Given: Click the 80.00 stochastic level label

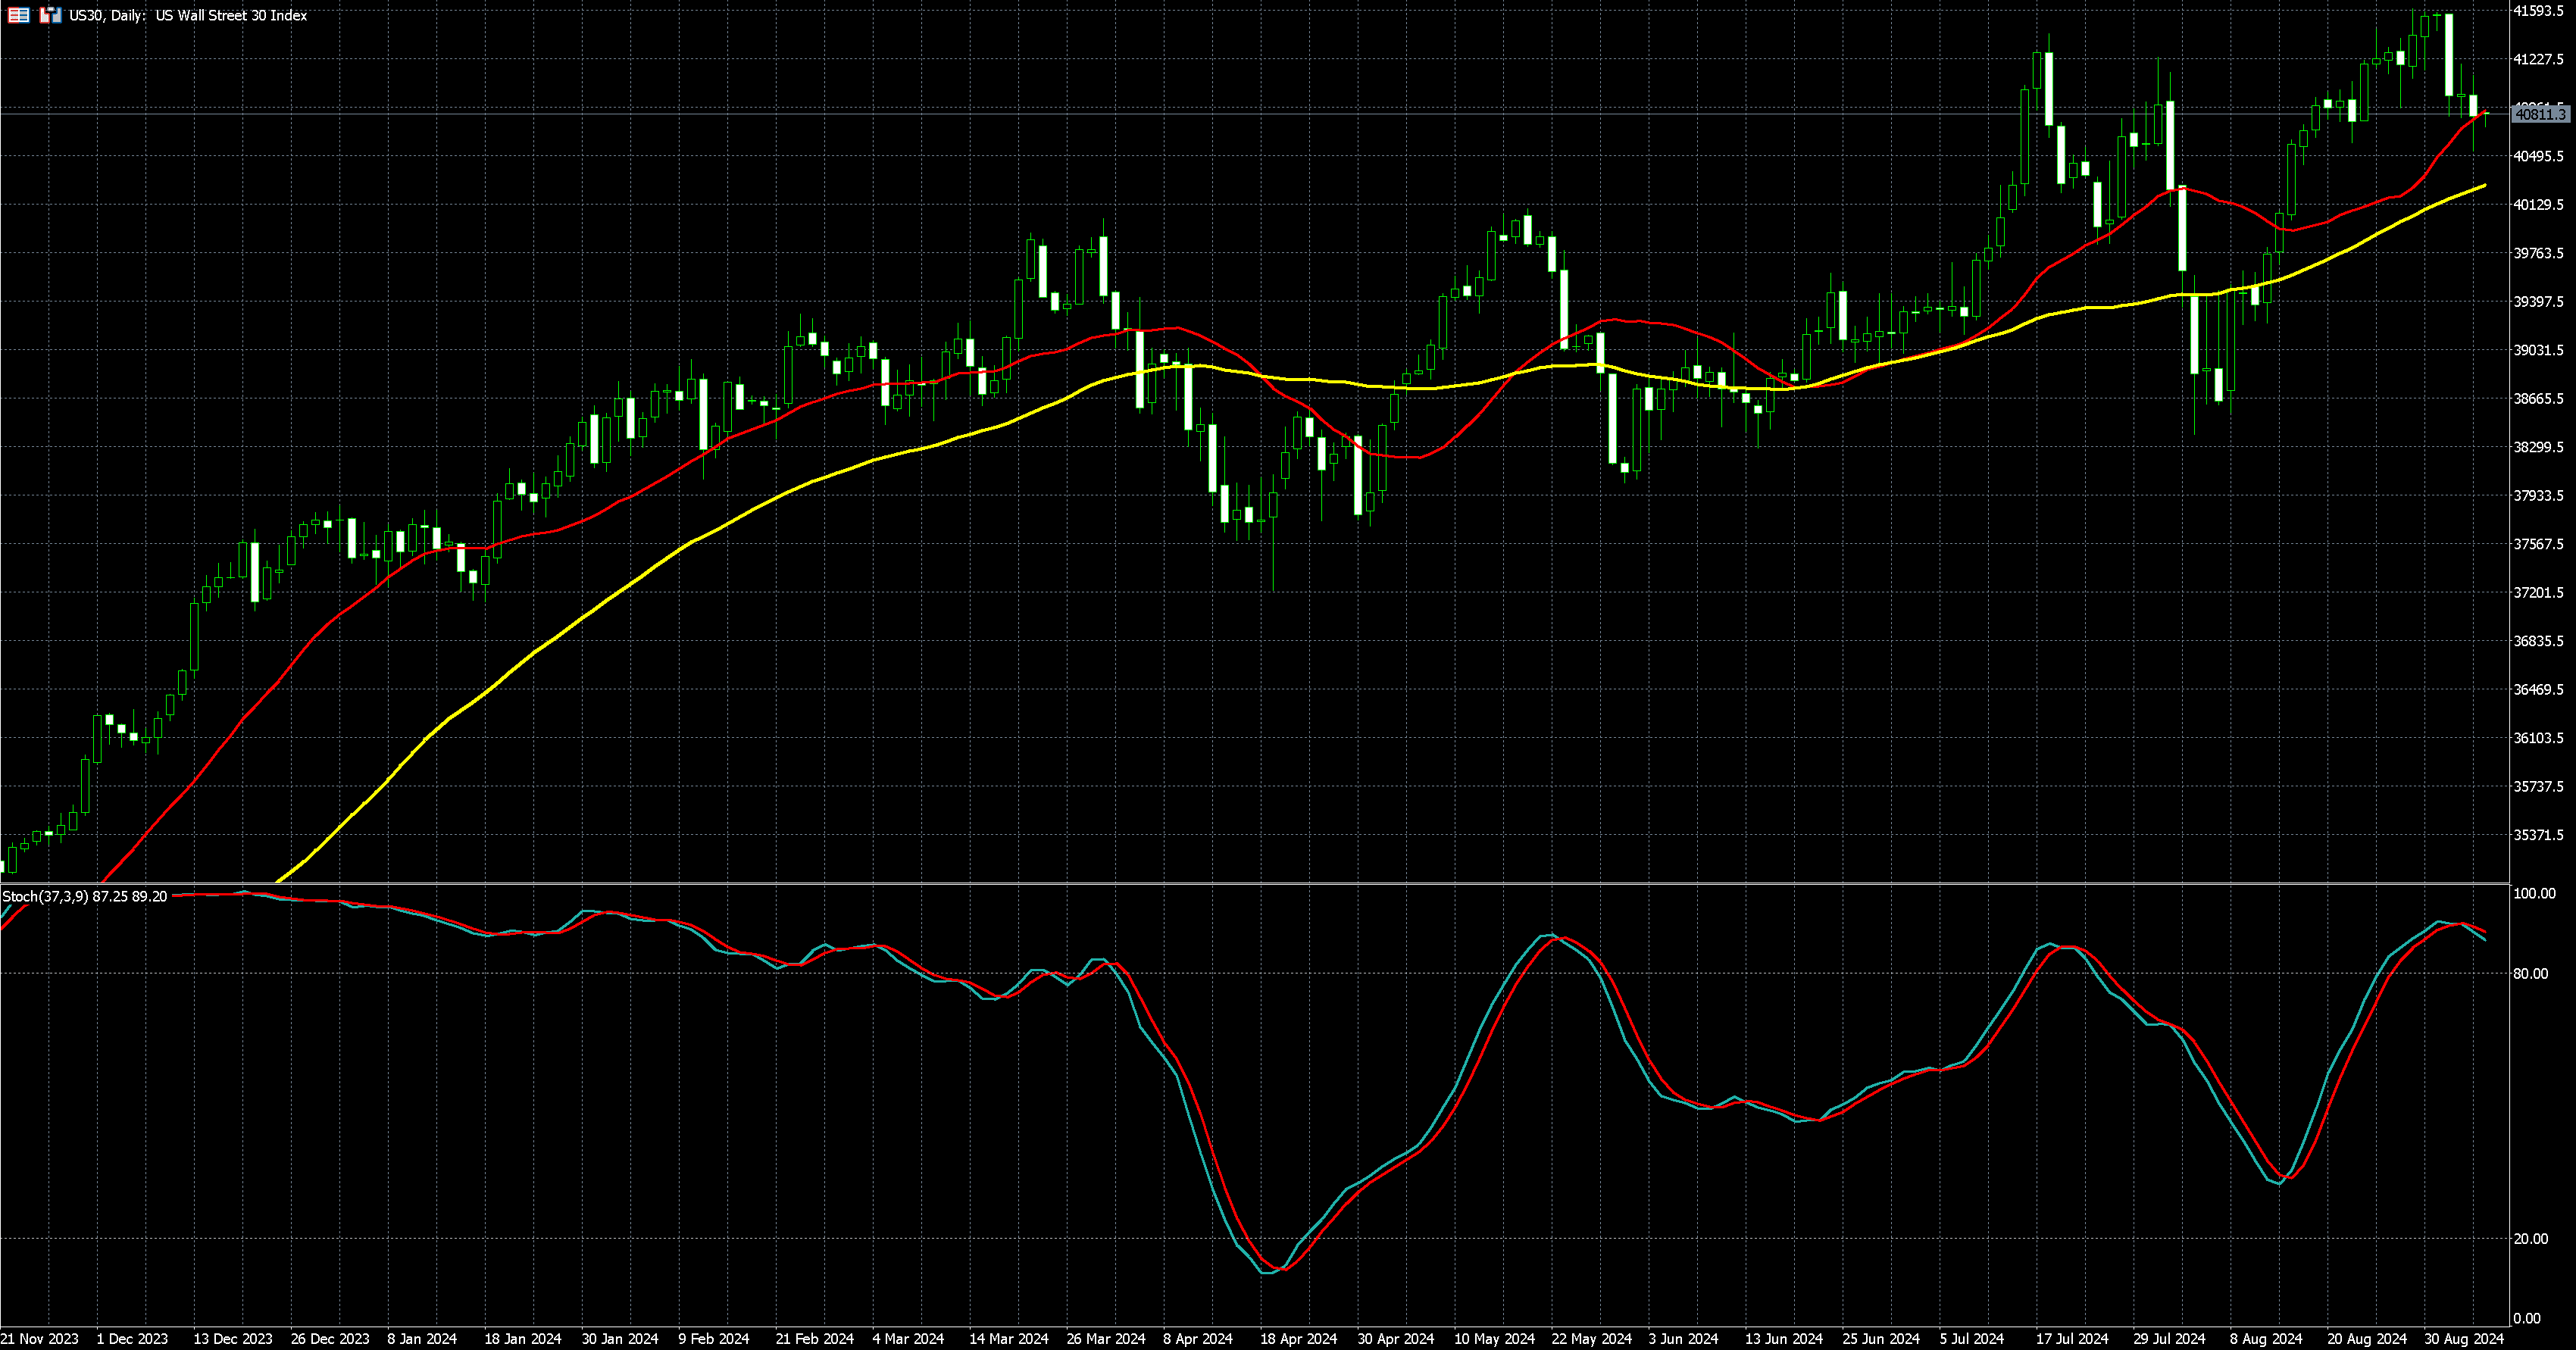Looking at the screenshot, I should (x=2530, y=973).
